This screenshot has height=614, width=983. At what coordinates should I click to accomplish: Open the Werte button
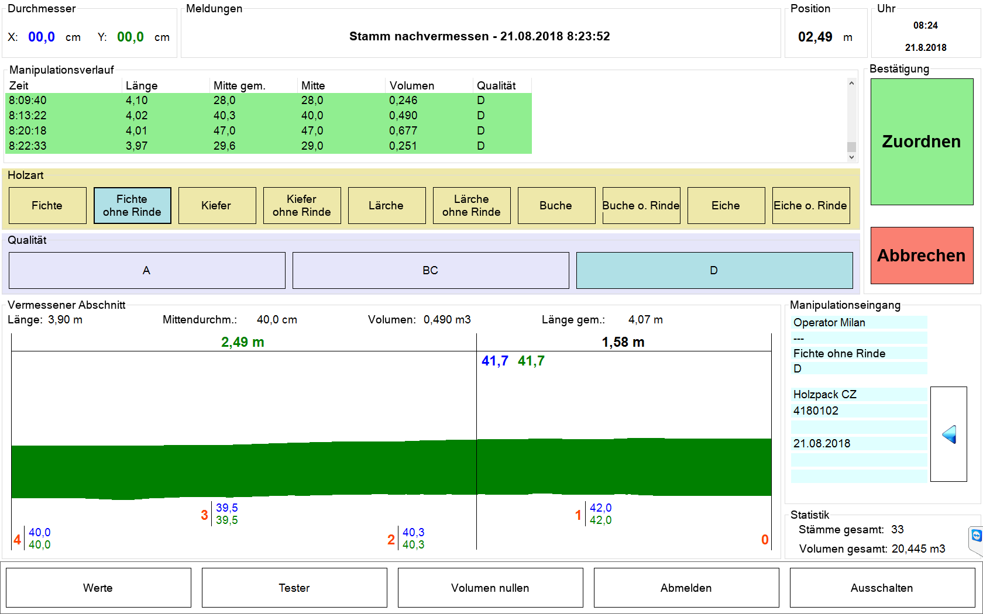[x=98, y=588]
